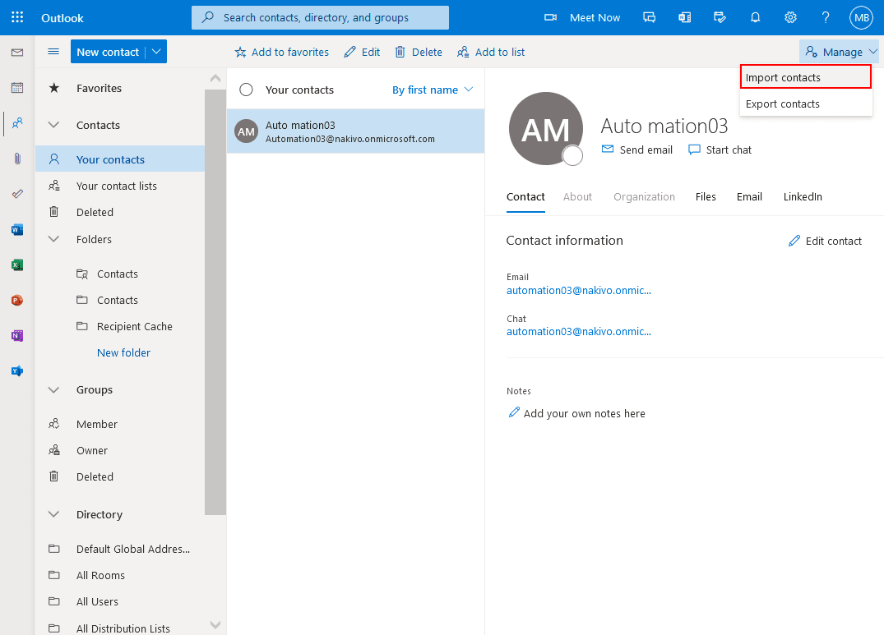Select 'Import contacts' from the Manage menu
884x635 pixels.
784,76
